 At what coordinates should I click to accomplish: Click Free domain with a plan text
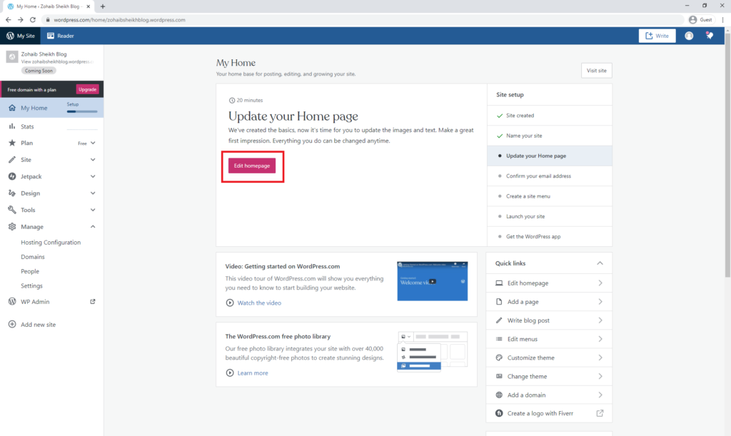point(31,89)
